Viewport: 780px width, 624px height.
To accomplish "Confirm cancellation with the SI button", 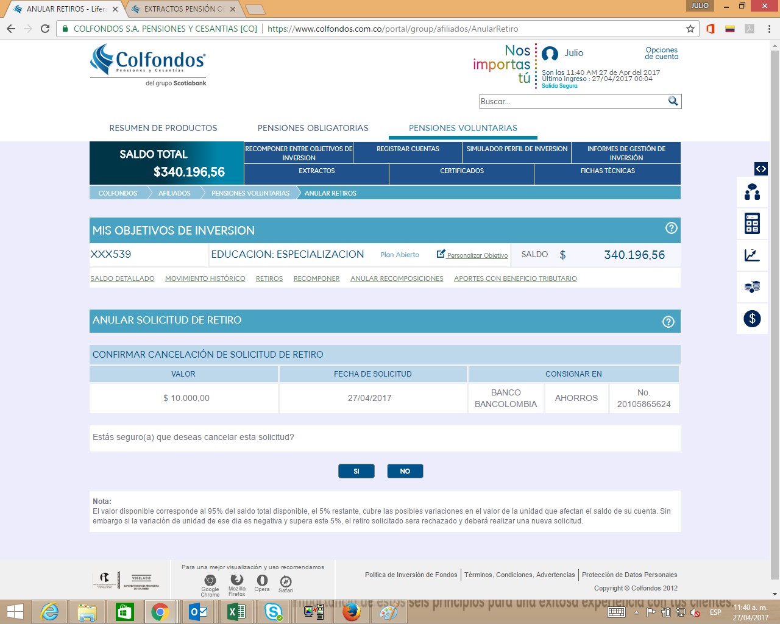I will point(356,471).
